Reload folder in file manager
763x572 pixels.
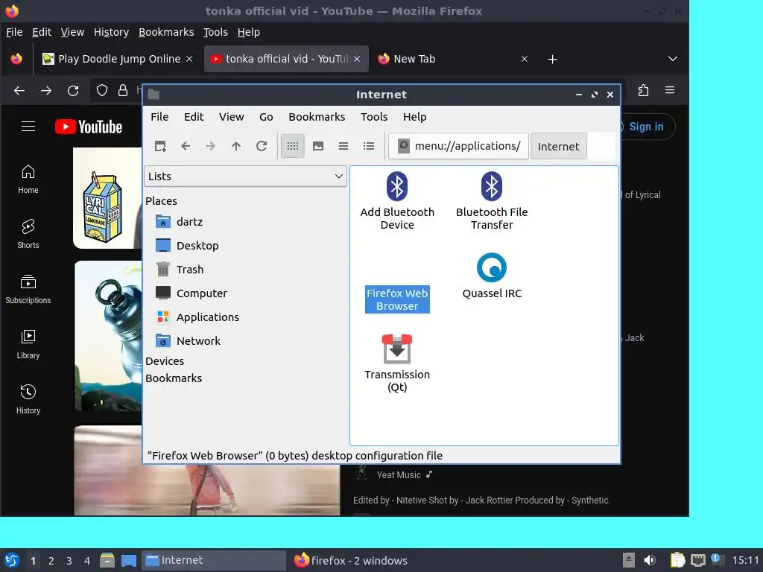(x=262, y=146)
